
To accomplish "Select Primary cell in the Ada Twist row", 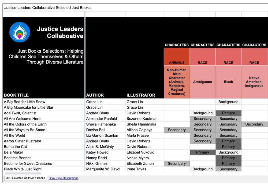I will pos(228,113).
